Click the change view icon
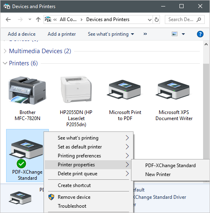The width and height of the screenshot is (210, 213). click(175, 34)
